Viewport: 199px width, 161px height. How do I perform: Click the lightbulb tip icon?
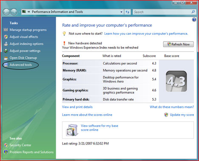[64, 34]
